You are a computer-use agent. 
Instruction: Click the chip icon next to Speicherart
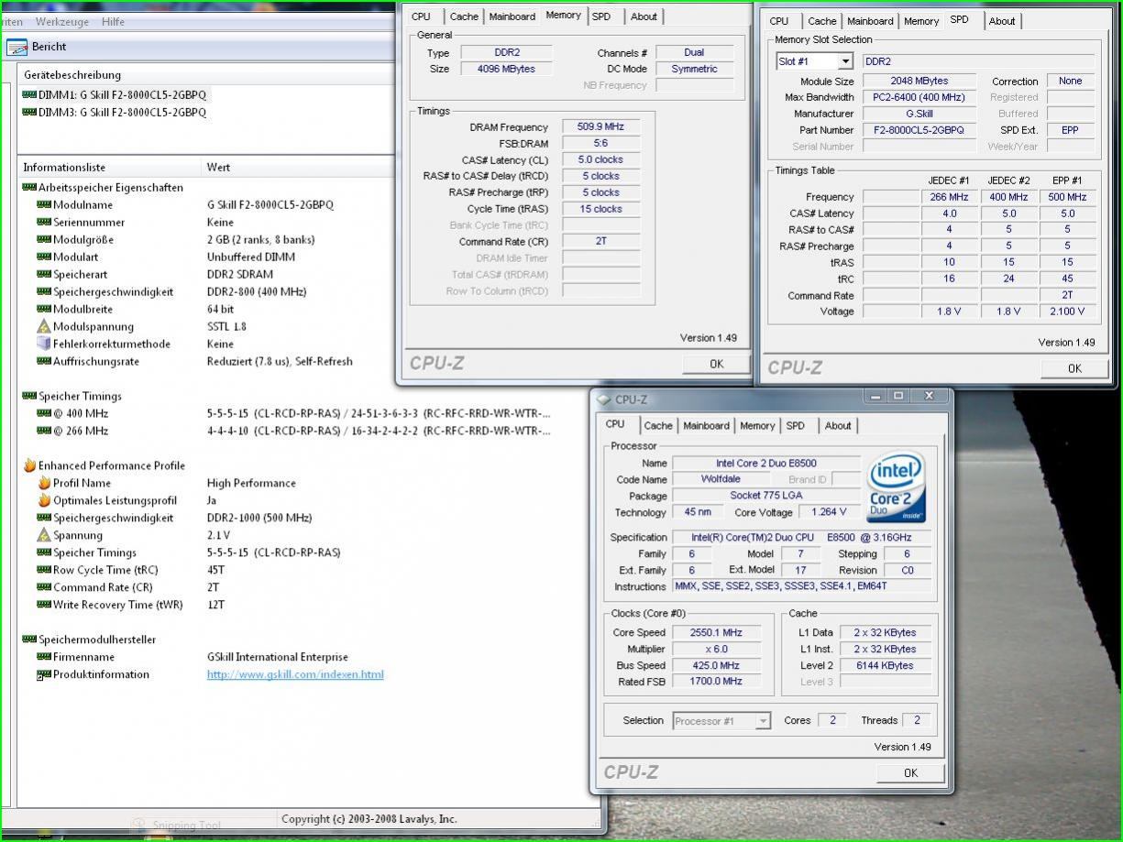click(44, 275)
